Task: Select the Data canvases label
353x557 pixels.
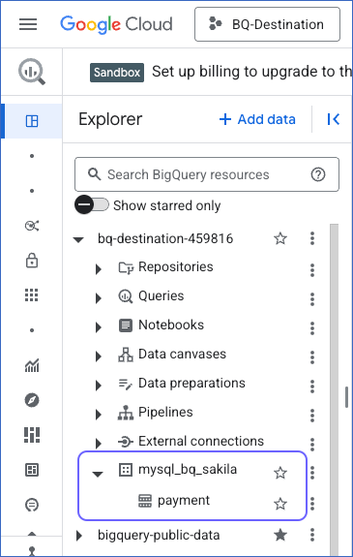Action: point(182,354)
